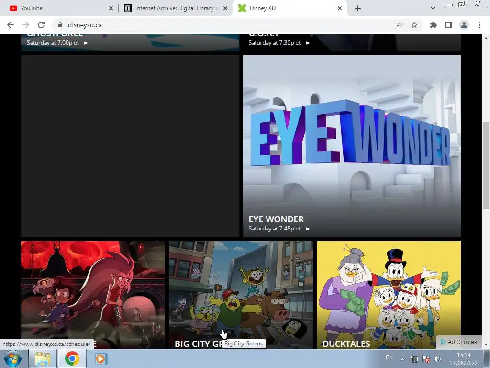The image size is (490, 368).
Task: Reload the Disney XD page
Action: pyautogui.click(x=41, y=25)
